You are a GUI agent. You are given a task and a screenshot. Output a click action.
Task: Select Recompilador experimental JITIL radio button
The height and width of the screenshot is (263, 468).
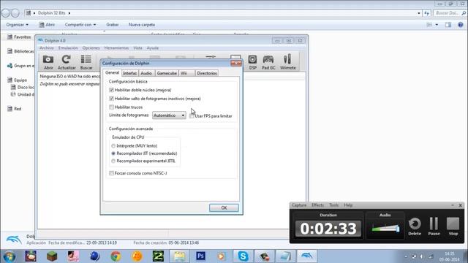[x=113, y=161]
